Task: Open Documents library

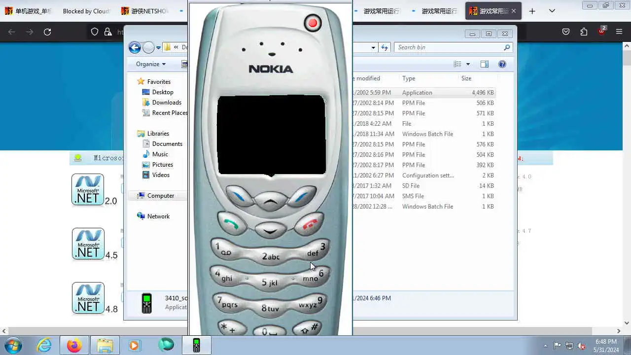Action: 167,144
